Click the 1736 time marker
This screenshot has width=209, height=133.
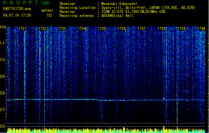coord(122,29)
